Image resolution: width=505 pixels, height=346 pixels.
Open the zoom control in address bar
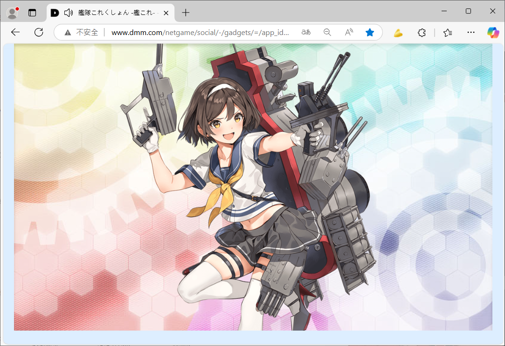coord(327,32)
